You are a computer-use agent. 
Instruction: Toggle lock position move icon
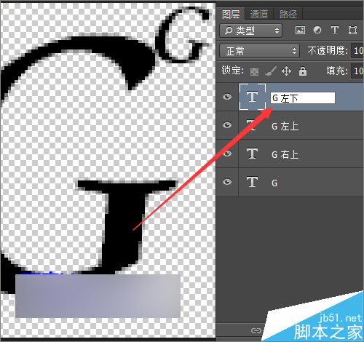pos(286,71)
